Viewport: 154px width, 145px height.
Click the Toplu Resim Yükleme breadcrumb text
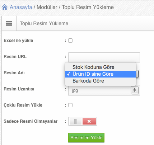click(x=88, y=7)
